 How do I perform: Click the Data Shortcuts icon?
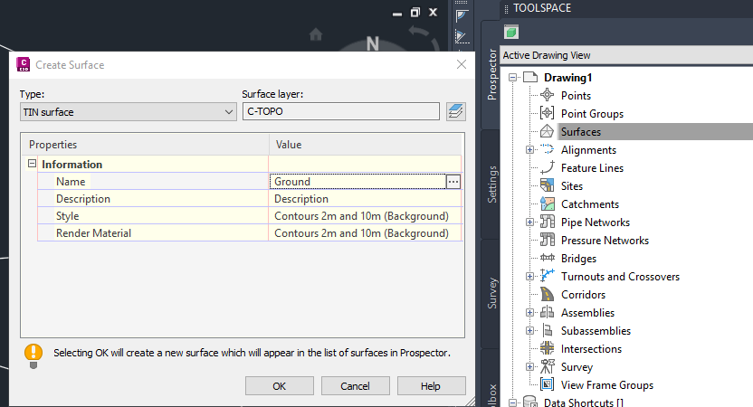(529, 402)
